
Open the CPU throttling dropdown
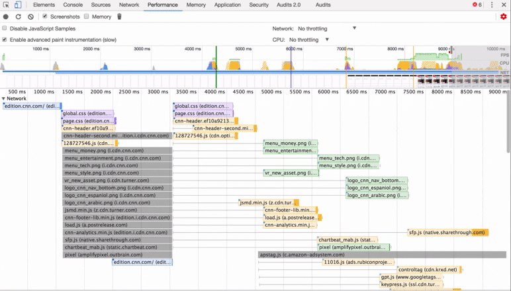(309, 40)
